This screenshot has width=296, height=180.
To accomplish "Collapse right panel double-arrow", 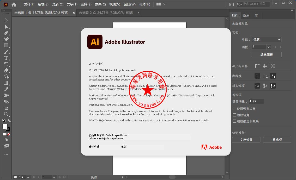I will point(292,11).
